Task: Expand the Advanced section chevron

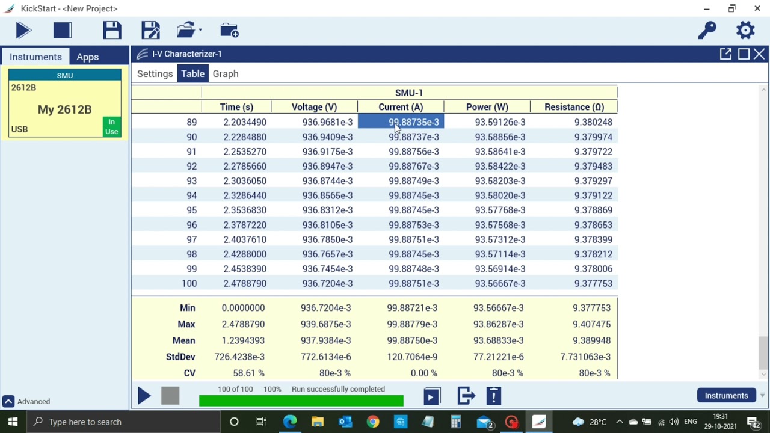Action: [8, 401]
